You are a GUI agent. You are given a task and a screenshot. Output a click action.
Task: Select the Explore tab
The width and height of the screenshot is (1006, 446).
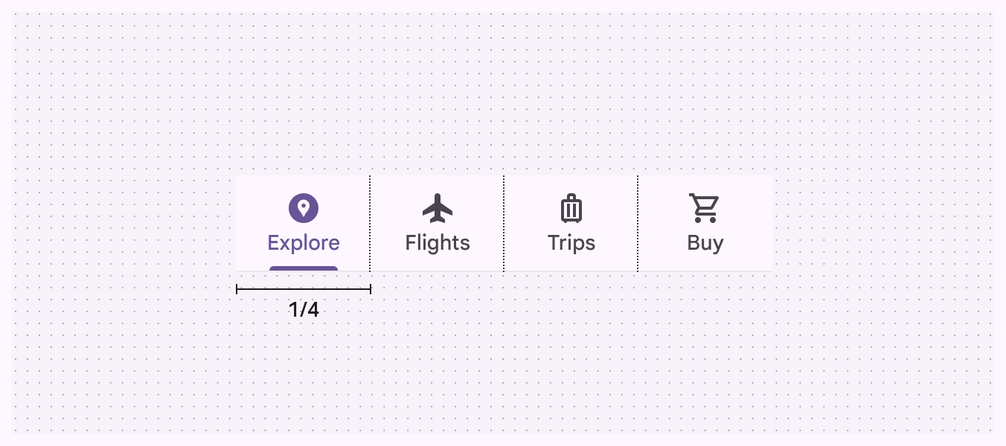pos(304,224)
